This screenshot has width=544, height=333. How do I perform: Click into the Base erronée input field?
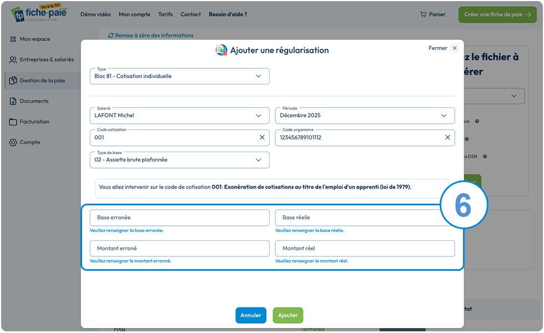coord(179,218)
